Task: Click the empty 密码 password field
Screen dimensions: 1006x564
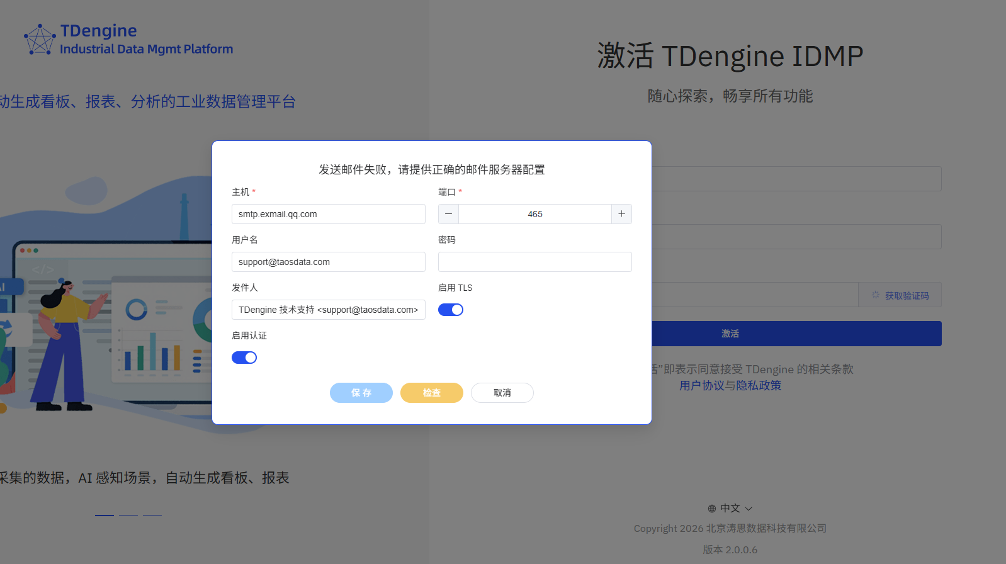Action: coord(535,262)
